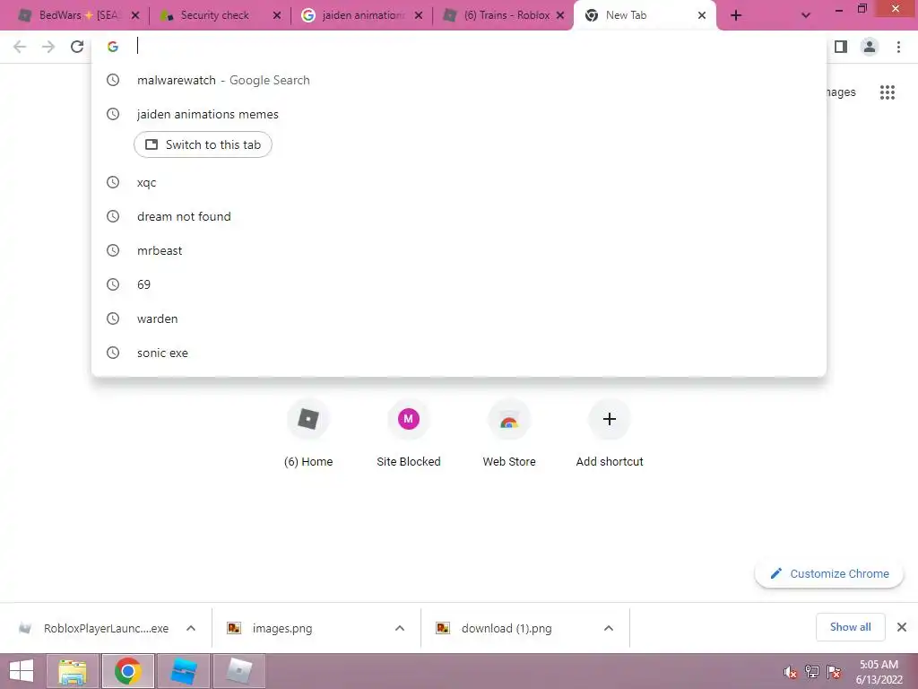The width and height of the screenshot is (918, 689).
Task: Expand options for images.png download
Action: click(x=400, y=628)
